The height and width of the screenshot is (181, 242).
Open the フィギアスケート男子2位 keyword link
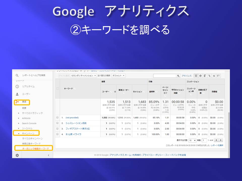[78, 129]
